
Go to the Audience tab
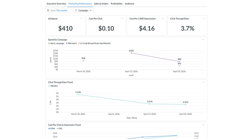click(x=129, y=4)
